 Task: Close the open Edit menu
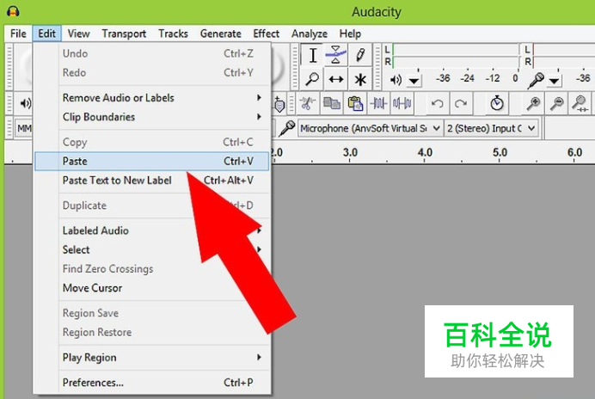[x=47, y=34]
